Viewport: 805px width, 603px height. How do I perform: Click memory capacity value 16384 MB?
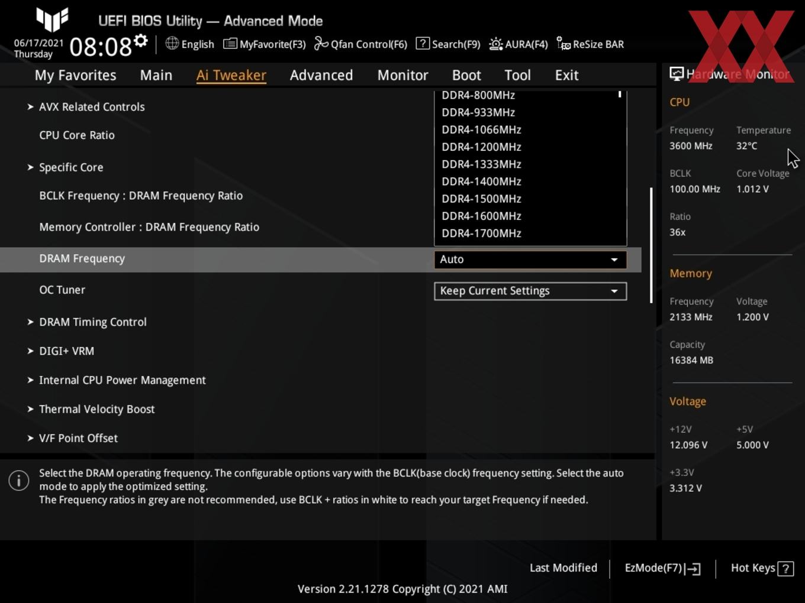(691, 360)
